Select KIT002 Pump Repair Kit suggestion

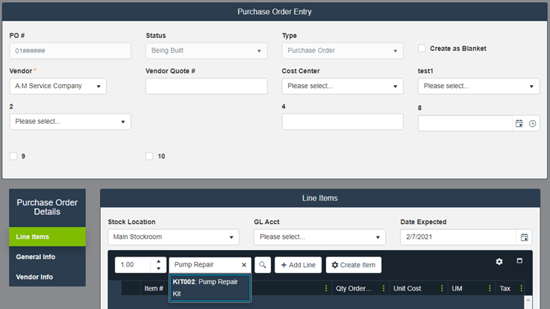[x=209, y=288]
